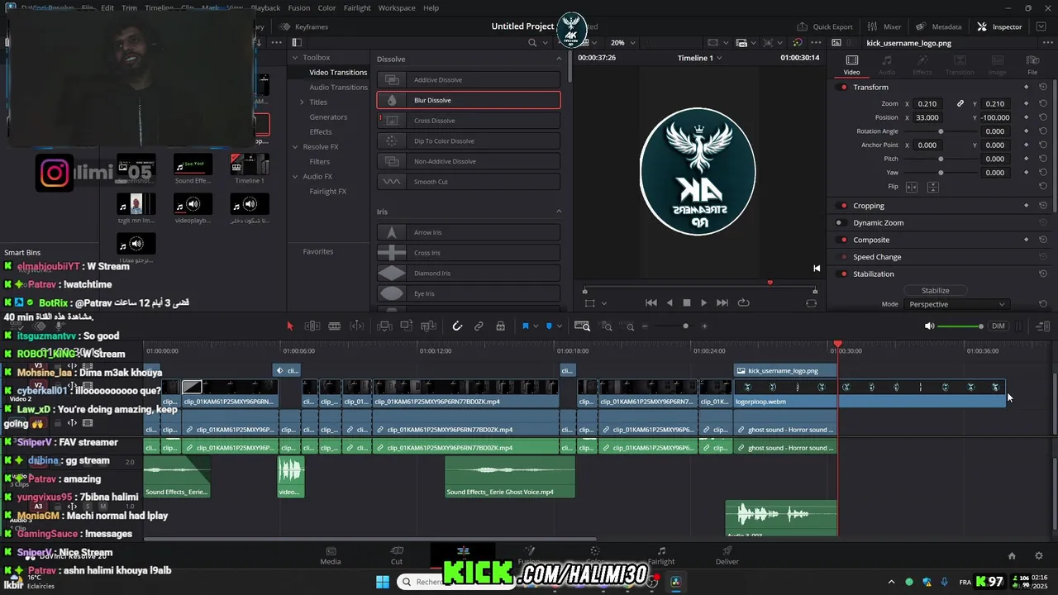
Task: Open the Metadata panel button
Action: [x=938, y=26]
